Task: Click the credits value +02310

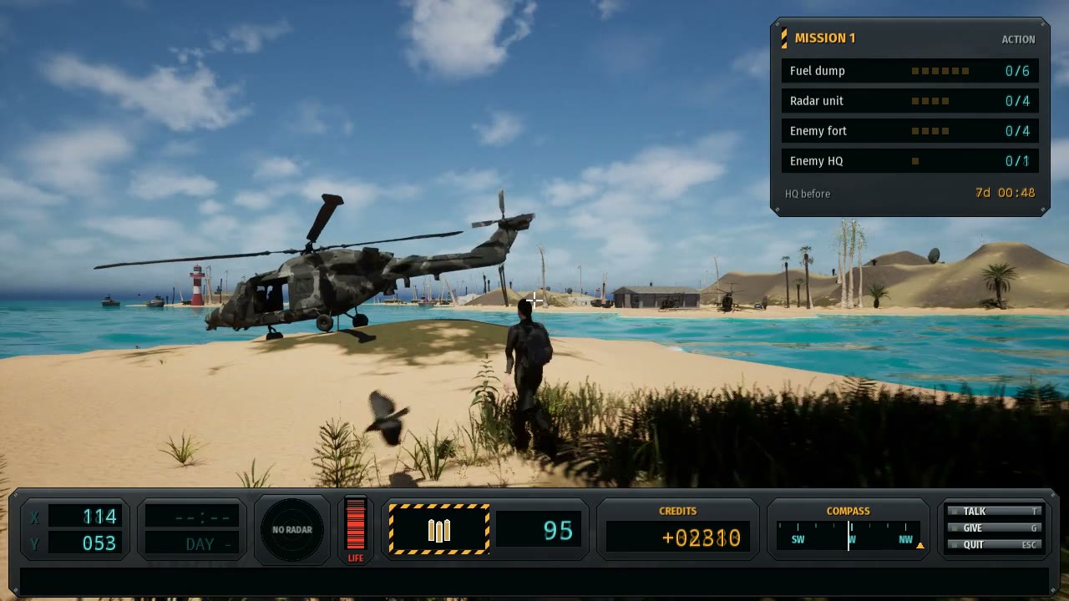Action: pos(701,538)
